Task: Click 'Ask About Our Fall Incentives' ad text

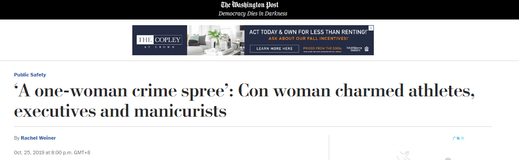Action: [308, 39]
